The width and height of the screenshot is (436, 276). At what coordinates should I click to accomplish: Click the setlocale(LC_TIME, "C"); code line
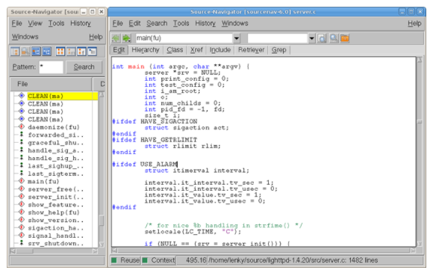click(x=193, y=232)
